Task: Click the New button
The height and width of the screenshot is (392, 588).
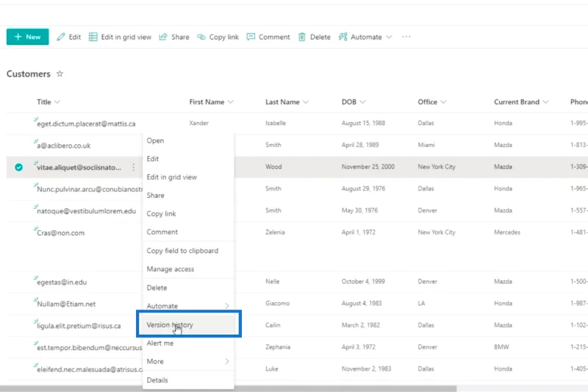Action: click(27, 37)
